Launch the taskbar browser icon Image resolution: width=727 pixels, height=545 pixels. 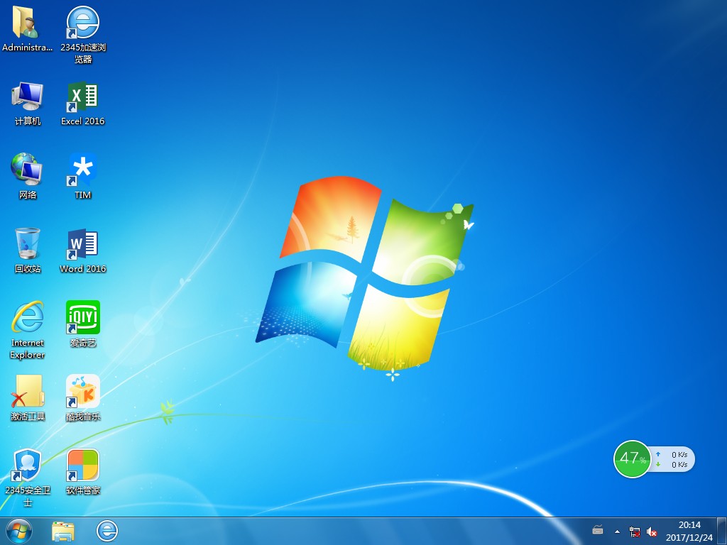coord(107,531)
